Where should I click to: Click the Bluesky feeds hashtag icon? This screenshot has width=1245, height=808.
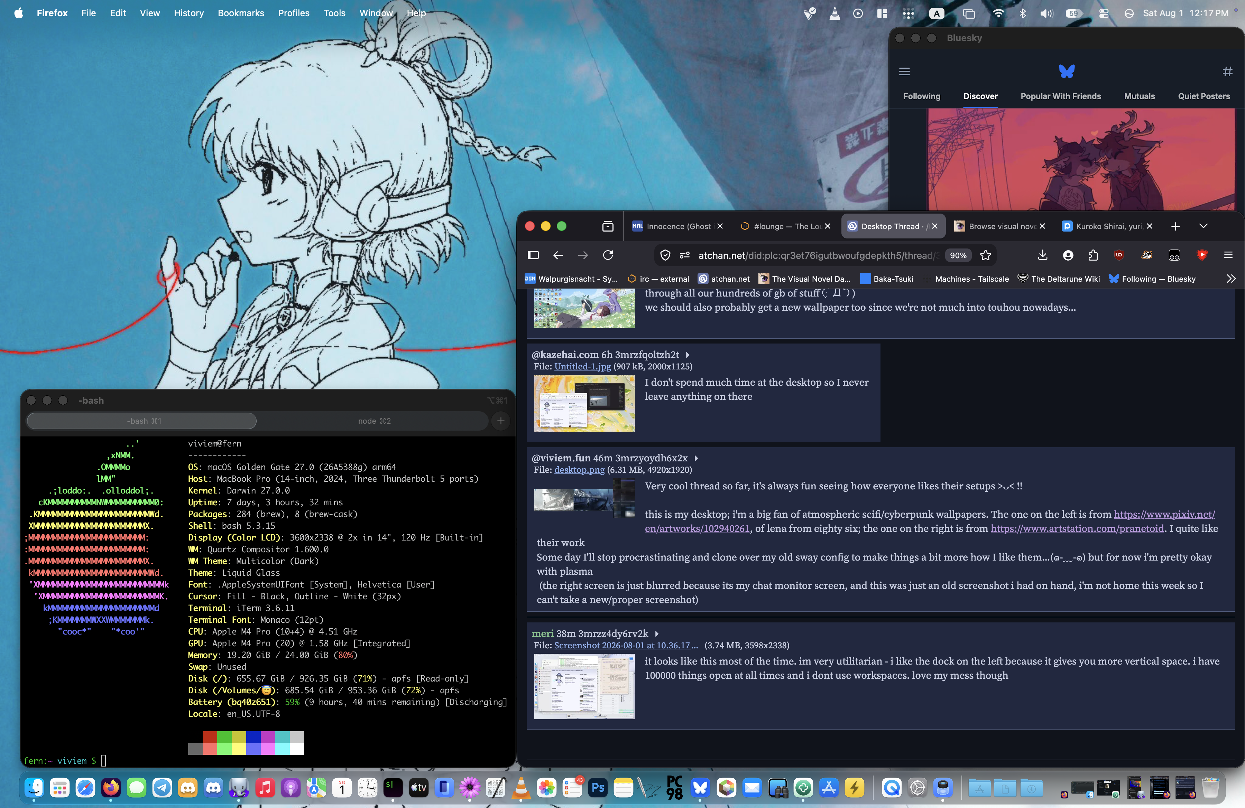point(1228,71)
